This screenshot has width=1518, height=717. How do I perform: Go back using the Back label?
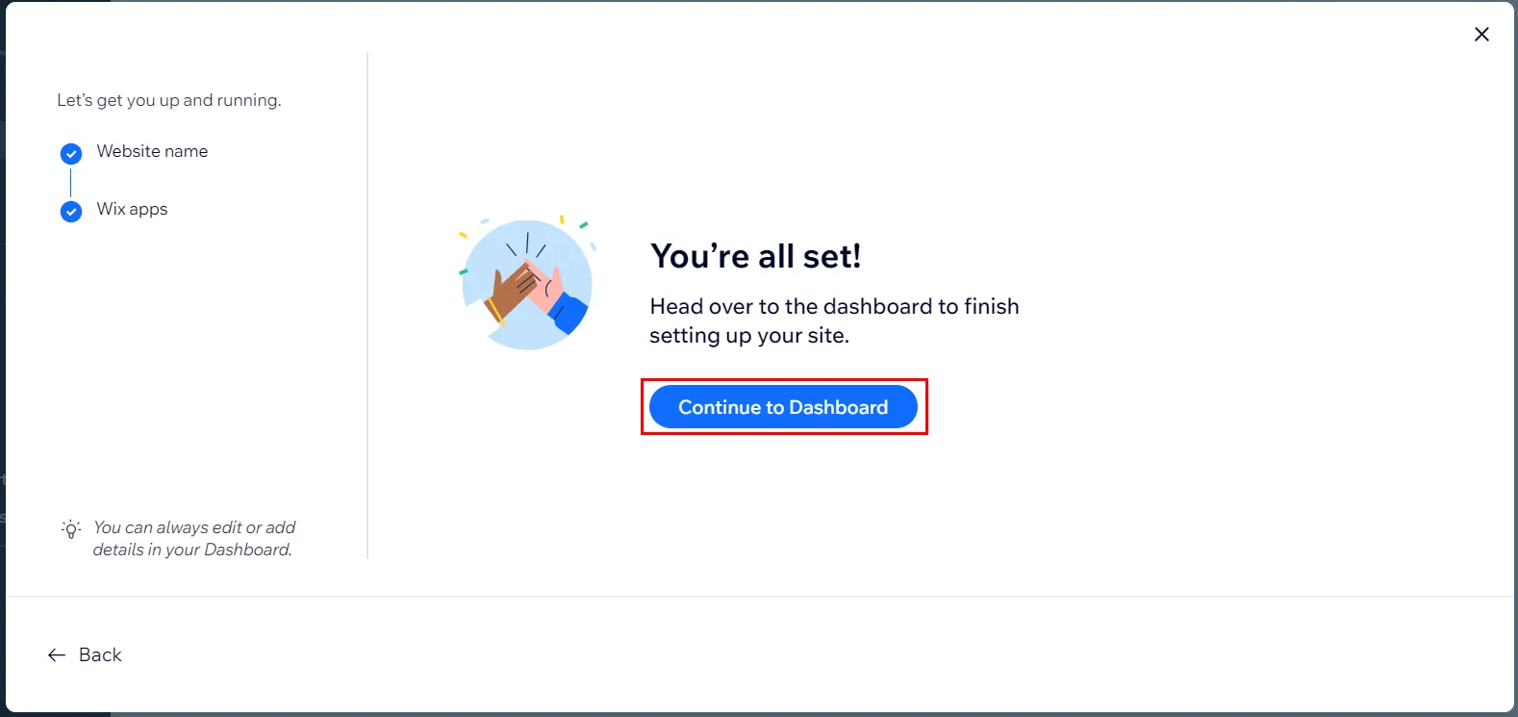100,655
